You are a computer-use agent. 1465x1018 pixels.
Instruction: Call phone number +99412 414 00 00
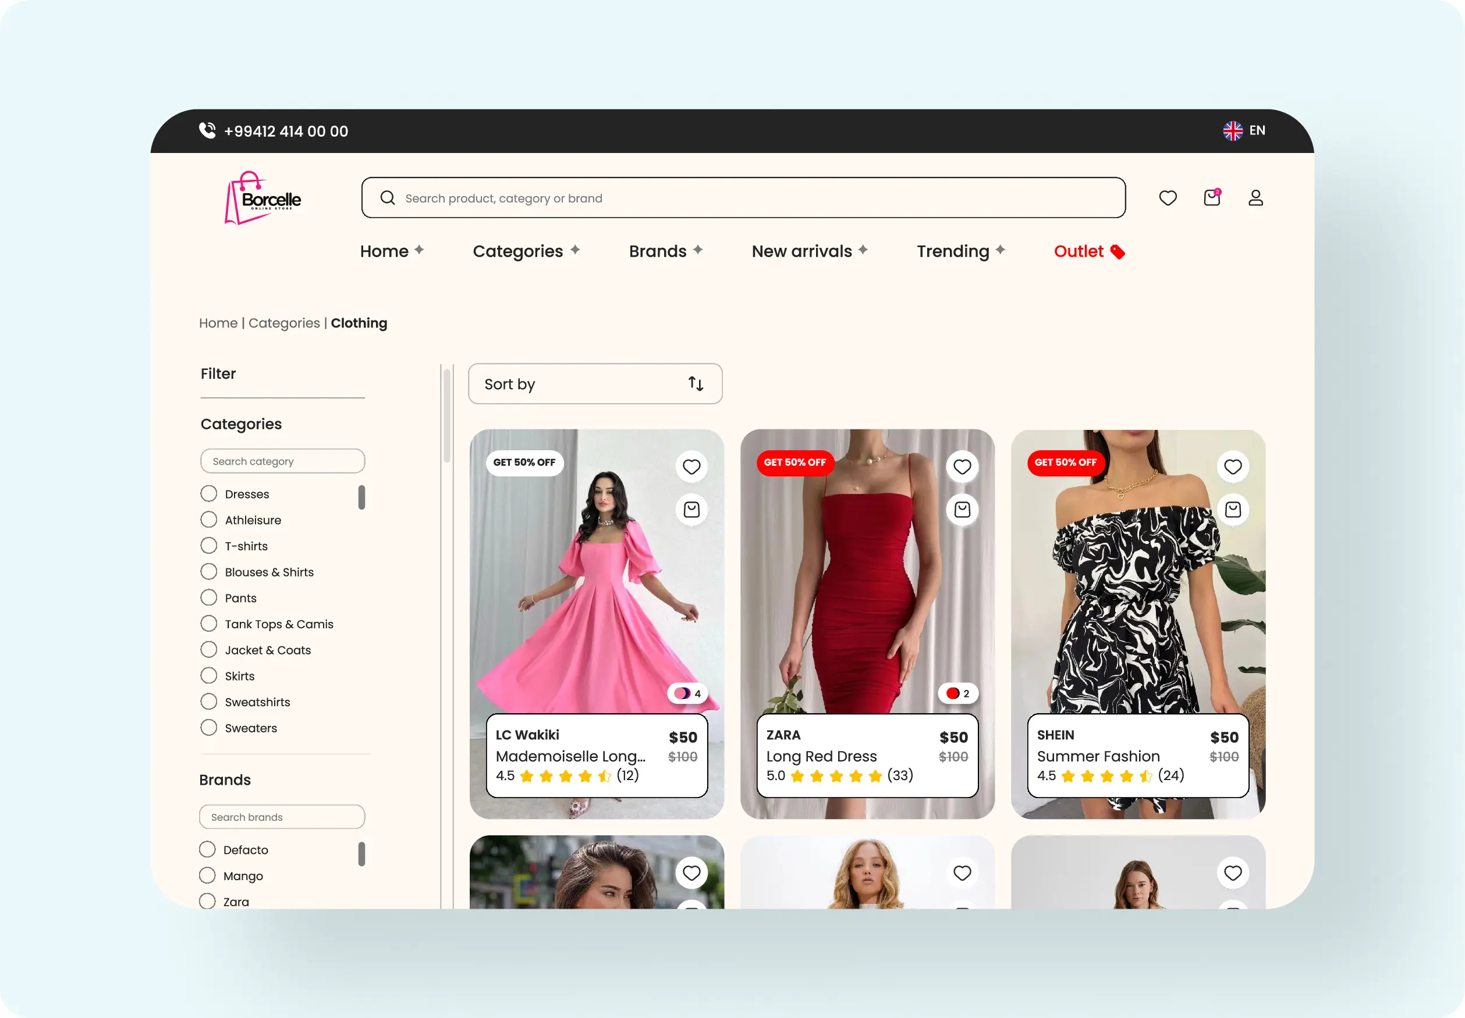tap(286, 131)
